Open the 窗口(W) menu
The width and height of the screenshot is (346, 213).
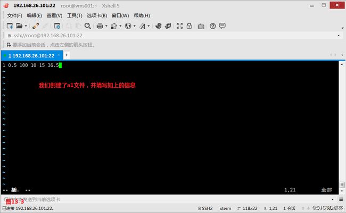click(x=120, y=15)
